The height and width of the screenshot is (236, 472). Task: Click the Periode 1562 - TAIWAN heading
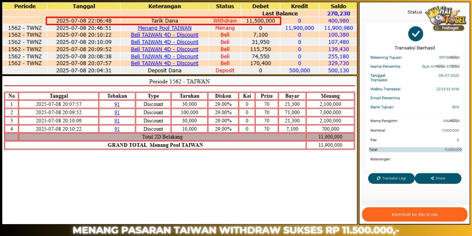click(x=179, y=81)
